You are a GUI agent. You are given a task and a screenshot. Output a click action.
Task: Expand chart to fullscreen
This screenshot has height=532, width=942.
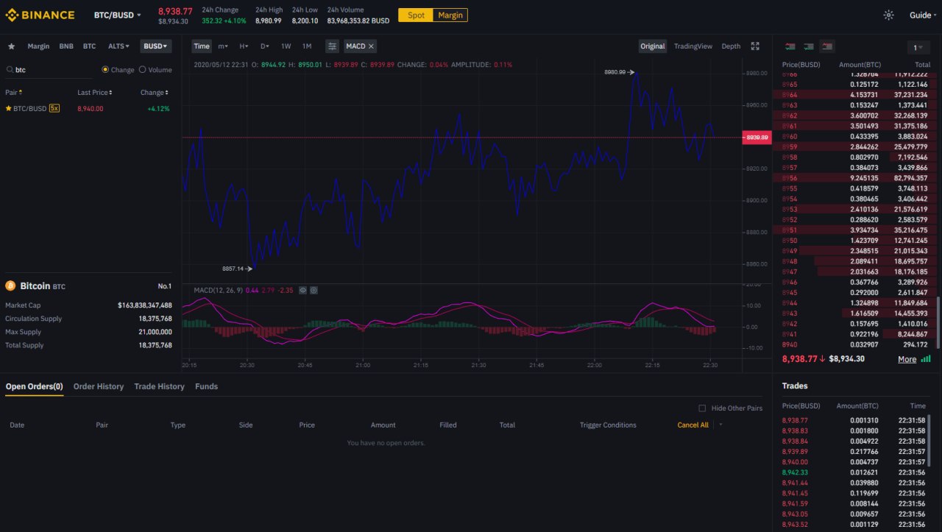[x=755, y=46]
